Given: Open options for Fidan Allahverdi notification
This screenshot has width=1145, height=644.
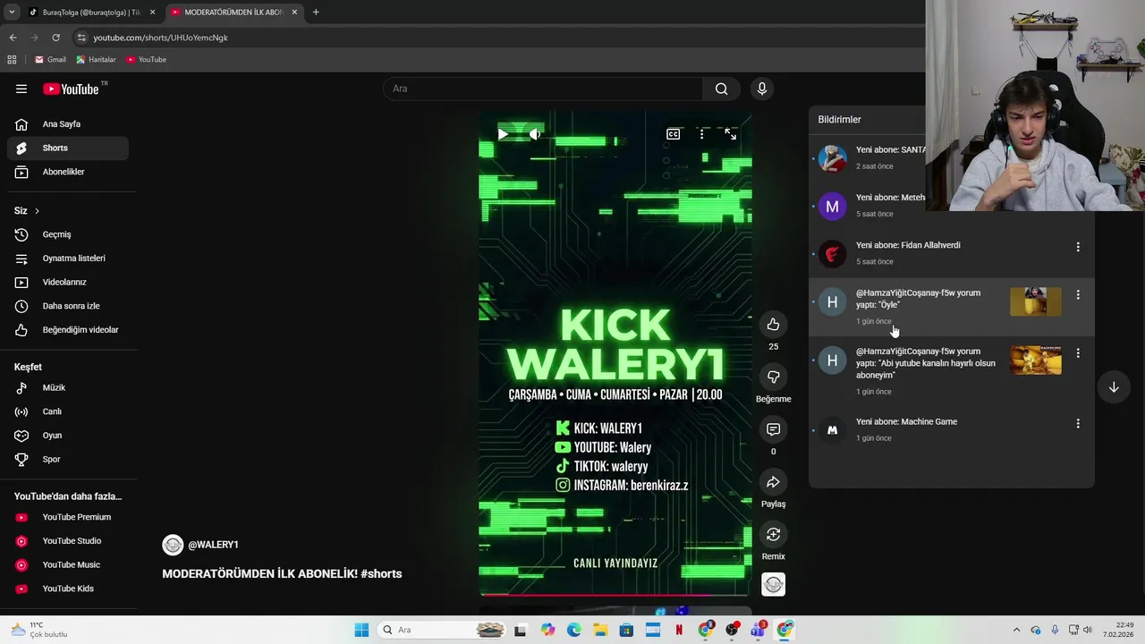Looking at the screenshot, I should 1078,247.
